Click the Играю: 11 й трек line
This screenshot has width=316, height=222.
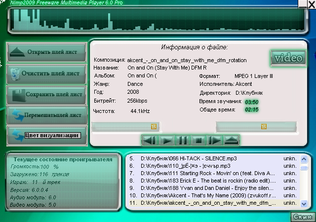pos(35,183)
